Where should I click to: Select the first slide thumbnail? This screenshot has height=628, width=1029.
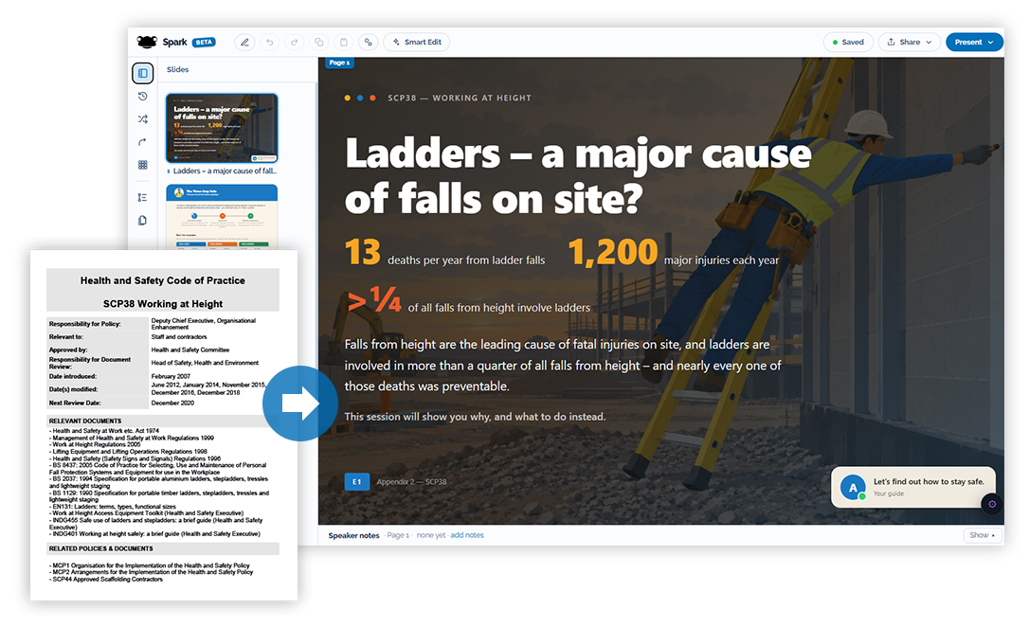coord(222,128)
